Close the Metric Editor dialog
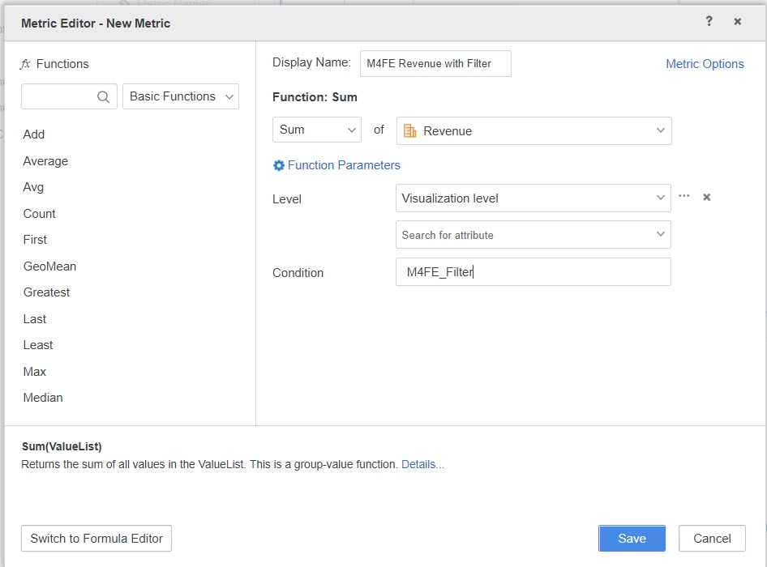Image resolution: width=767 pixels, height=567 pixels. (x=738, y=22)
